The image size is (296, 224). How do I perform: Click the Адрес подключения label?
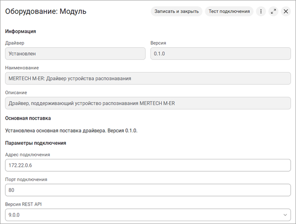click(x=27, y=155)
